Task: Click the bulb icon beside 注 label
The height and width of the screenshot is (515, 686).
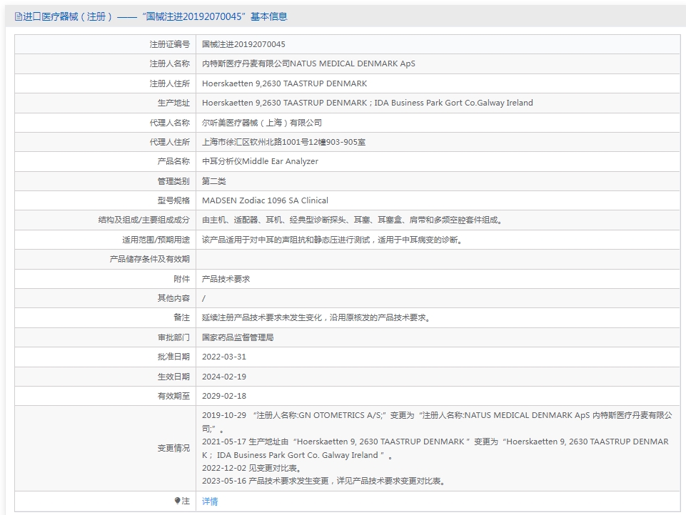Action: point(177,501)
